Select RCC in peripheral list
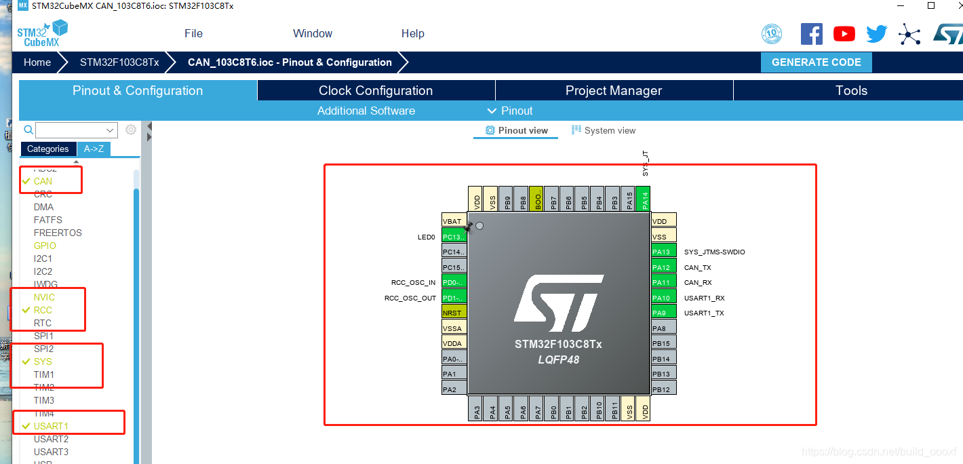 [43, 310]
